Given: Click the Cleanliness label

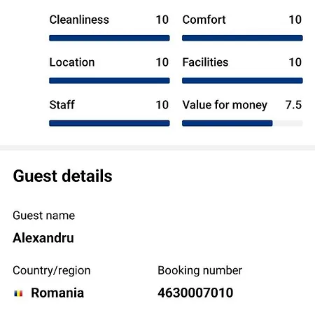Looking at the screenshot, I should pyautogui.click(x=79, y=20).
